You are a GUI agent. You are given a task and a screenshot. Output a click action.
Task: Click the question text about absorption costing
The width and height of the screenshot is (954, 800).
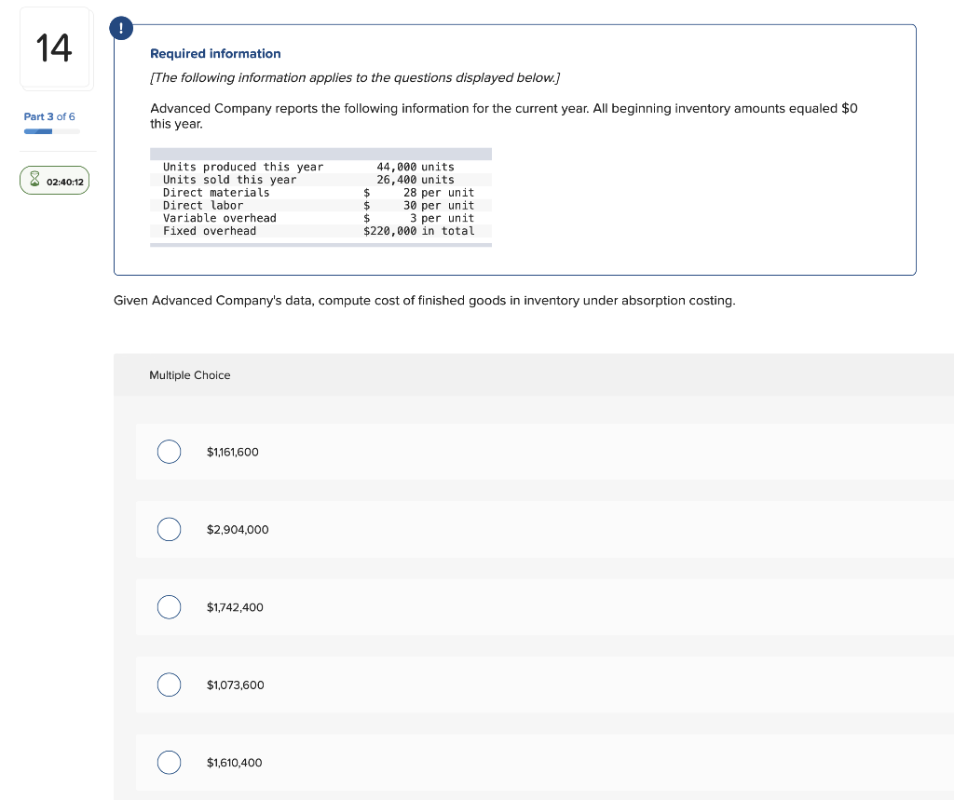tap(424, 300)
